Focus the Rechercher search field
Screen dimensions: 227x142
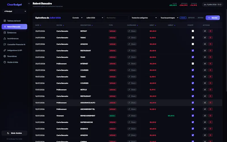(x=117, y=18)
